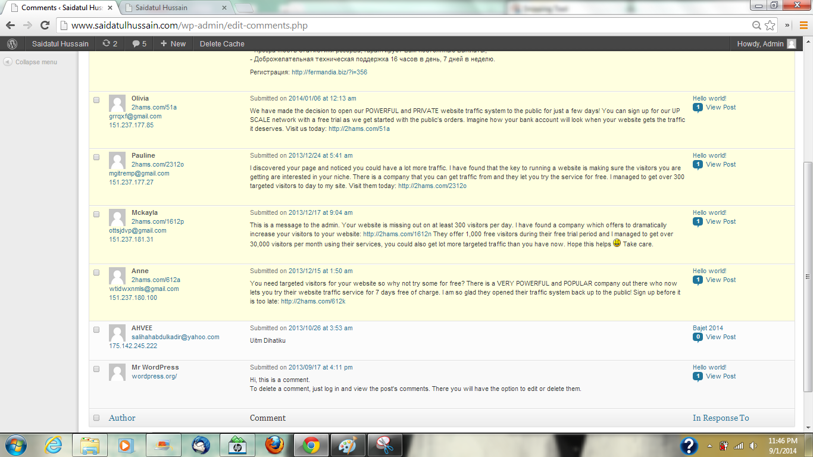Launch Internet Explorer from taskbar
This screenshot has height=457, width=813.
point(53,445)
